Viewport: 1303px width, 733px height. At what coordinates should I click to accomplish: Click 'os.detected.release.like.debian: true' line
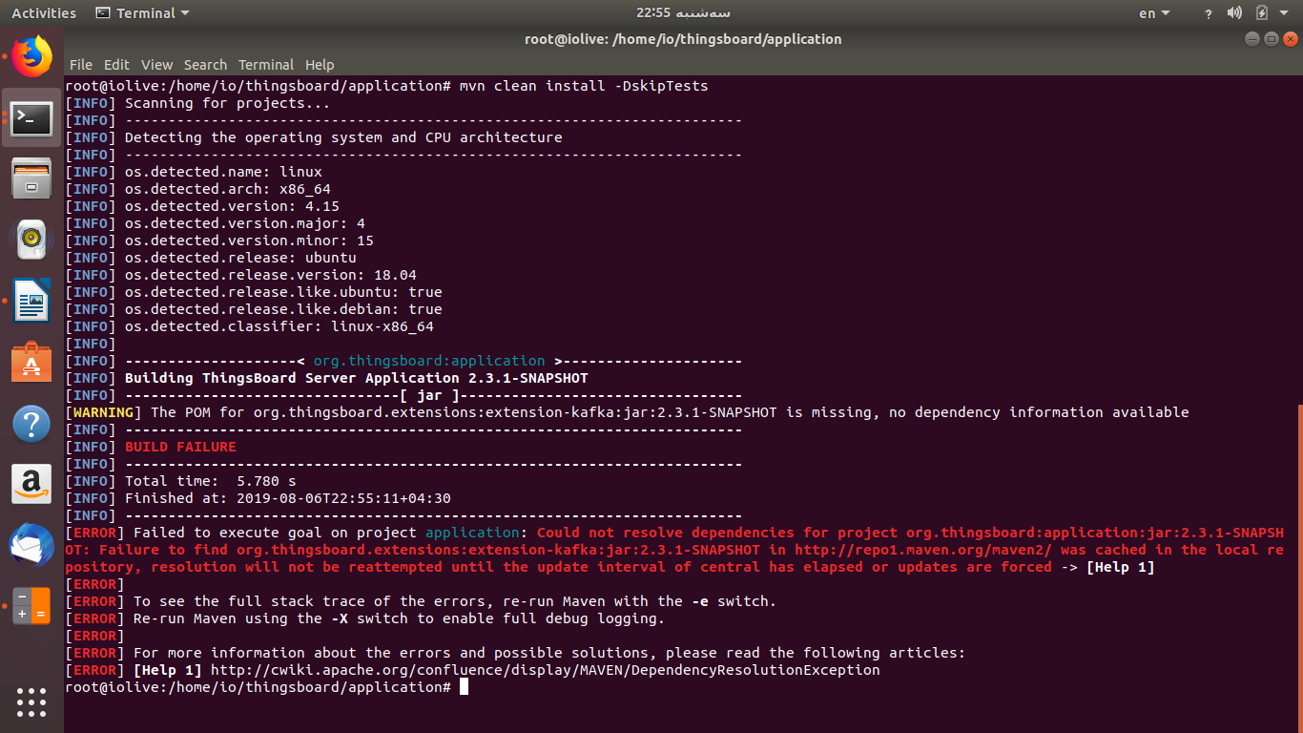(283, 309)
